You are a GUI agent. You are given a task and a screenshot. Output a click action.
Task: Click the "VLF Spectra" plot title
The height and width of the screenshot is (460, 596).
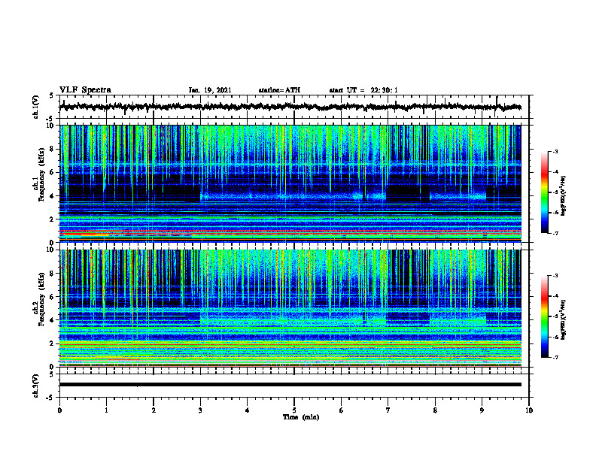[85, 90]
